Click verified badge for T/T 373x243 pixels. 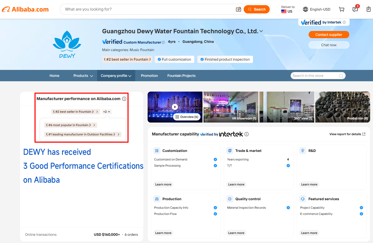(x=288, y=166)
